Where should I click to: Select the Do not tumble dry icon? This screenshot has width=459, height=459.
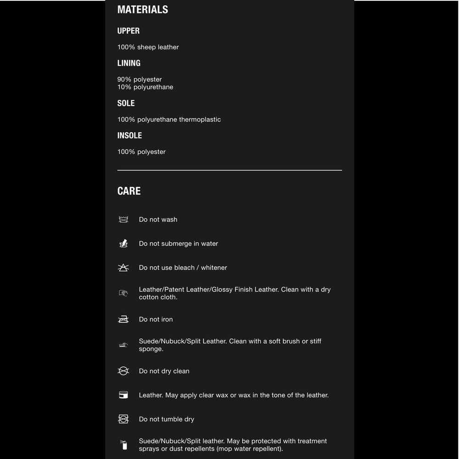tap(123, 419)
